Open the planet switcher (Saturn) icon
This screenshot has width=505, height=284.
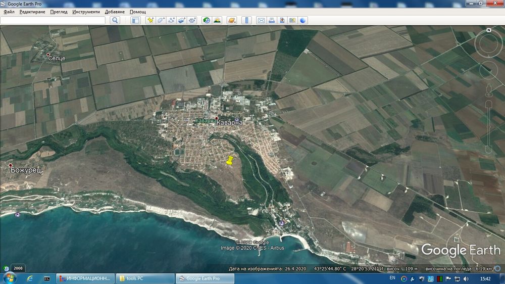(x=232, y=20)
